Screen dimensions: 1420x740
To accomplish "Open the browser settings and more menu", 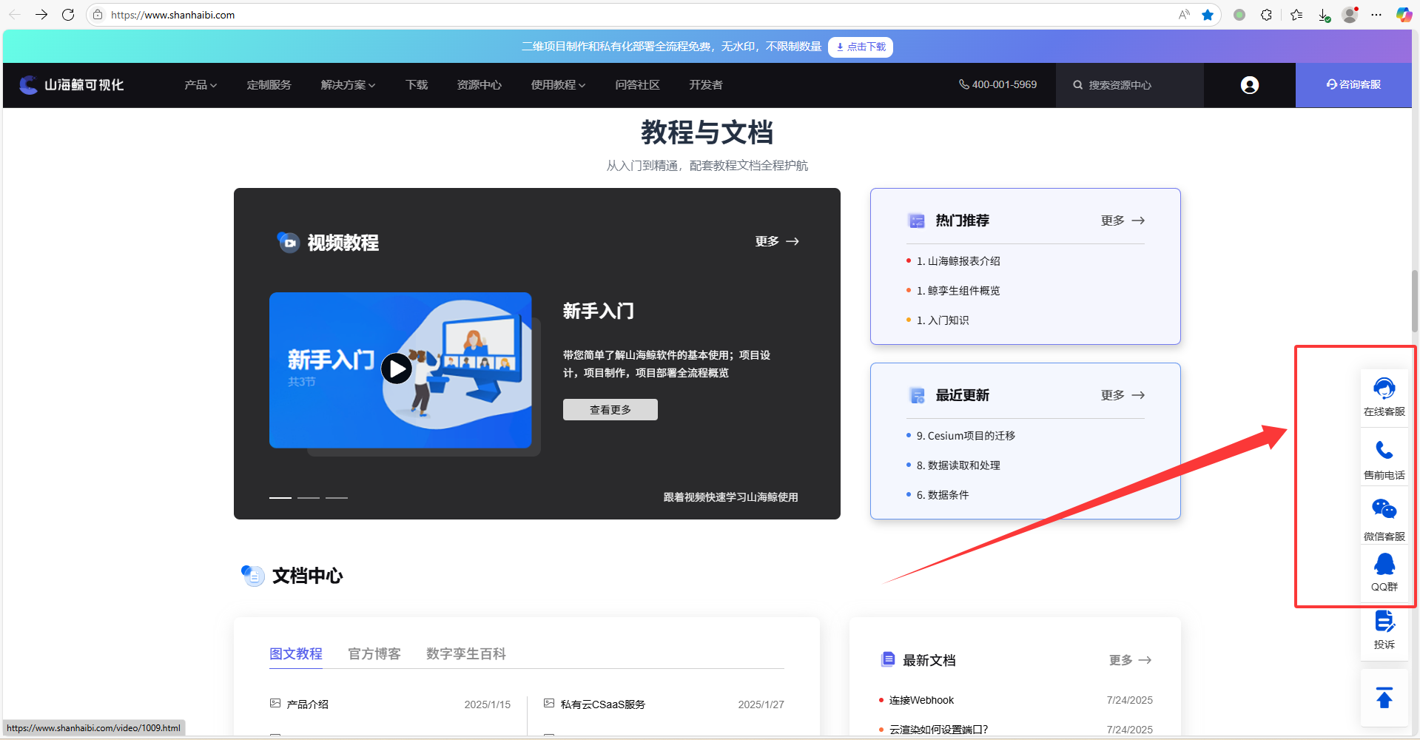I will click(1376, 15).
